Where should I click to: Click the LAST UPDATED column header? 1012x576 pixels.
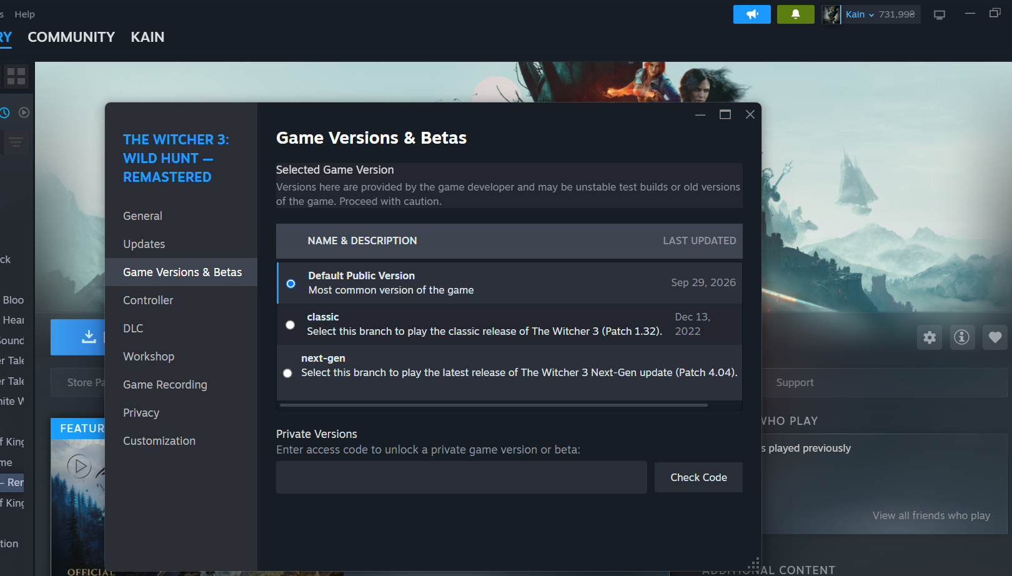coord(699,241)
